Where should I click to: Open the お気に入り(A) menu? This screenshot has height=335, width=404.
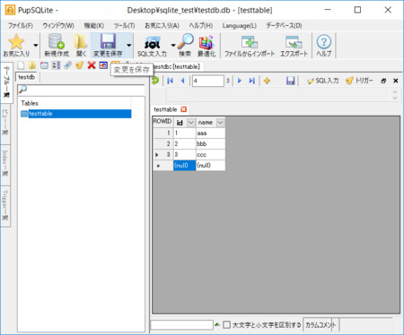[x=162, y=25]
